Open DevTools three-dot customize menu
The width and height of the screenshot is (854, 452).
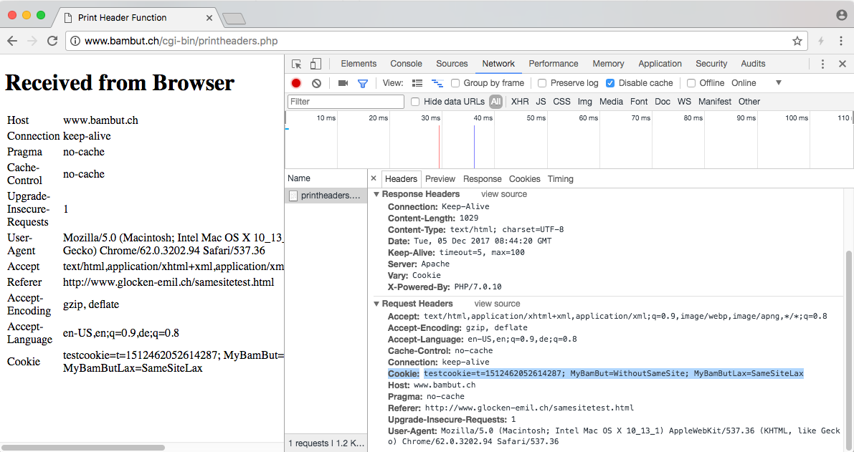click(x=822, y=64)
